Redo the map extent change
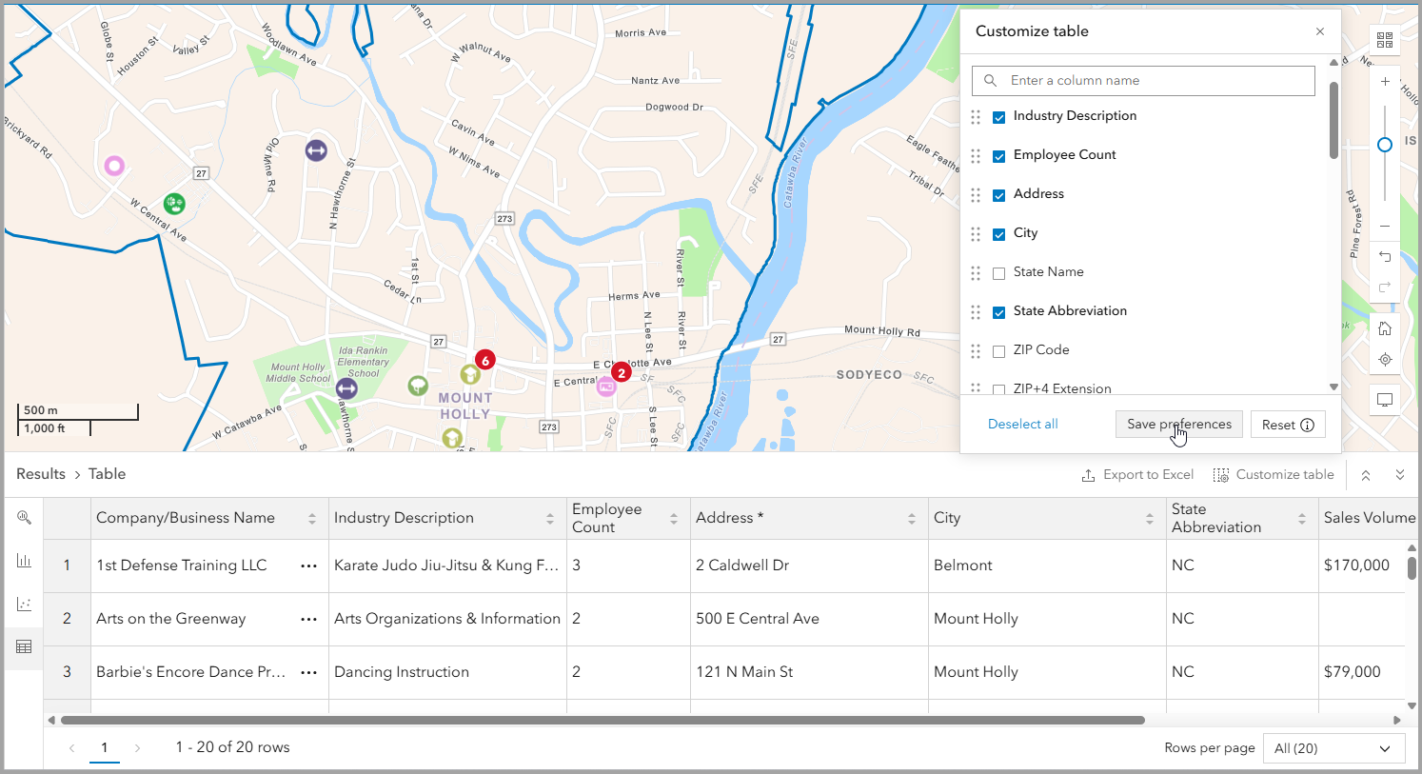 1385,287
